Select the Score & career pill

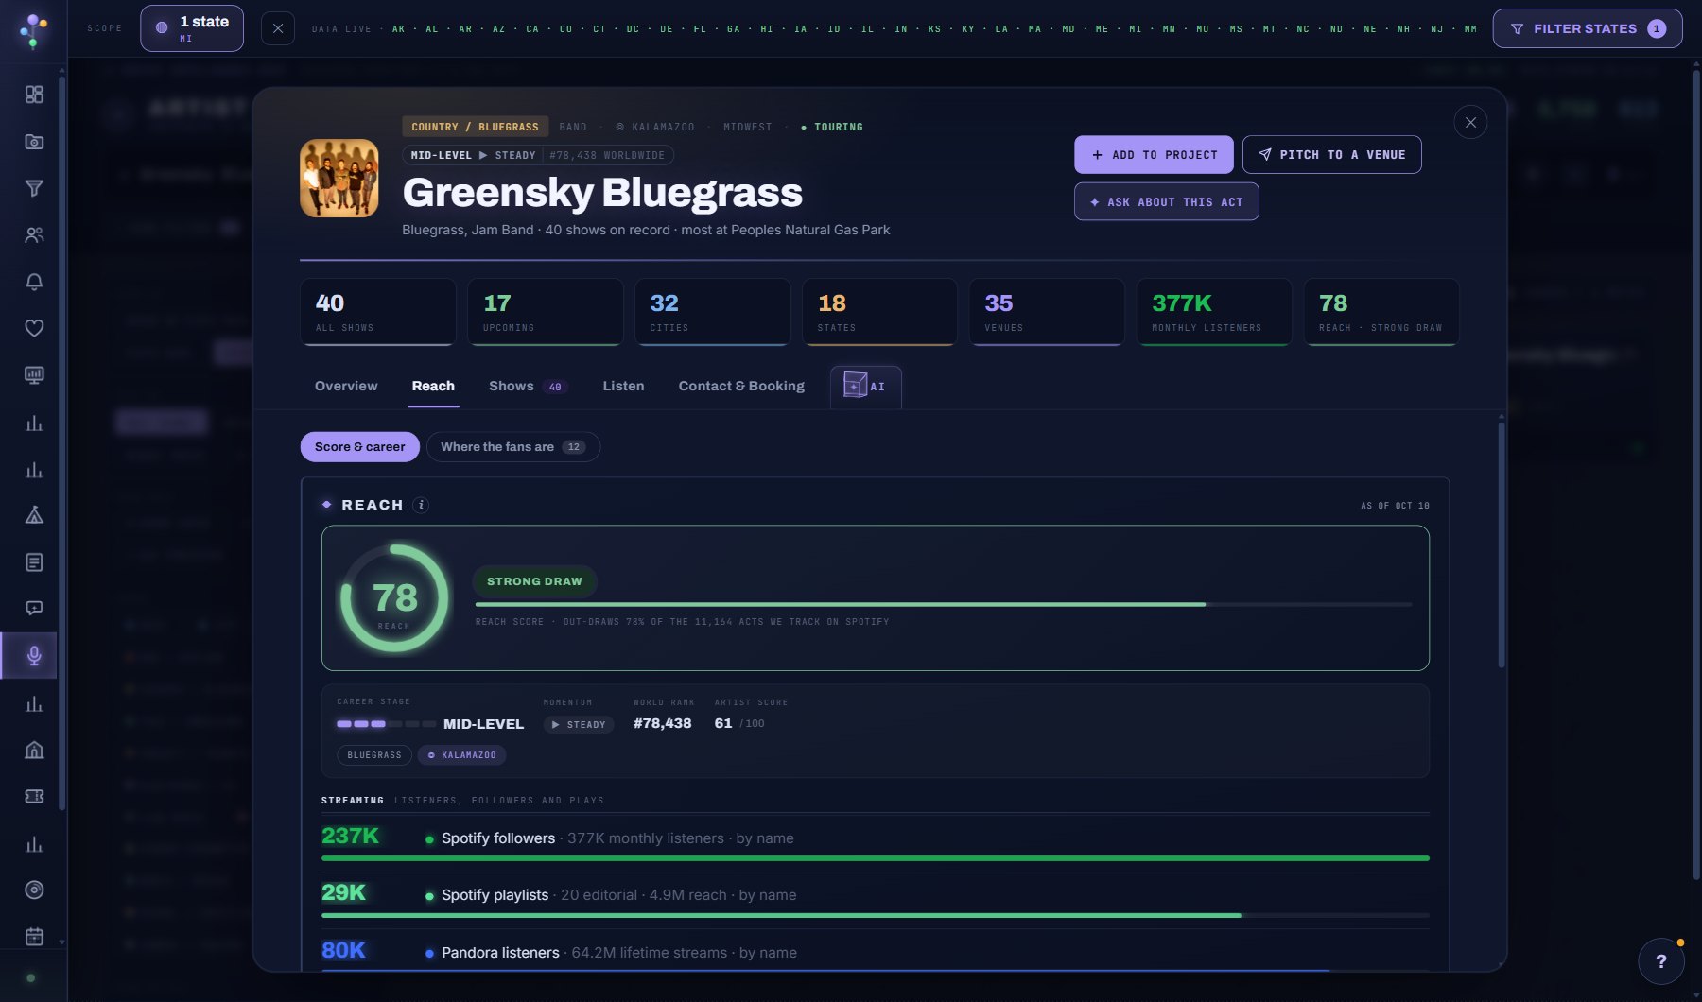click(x=359, y=446)
